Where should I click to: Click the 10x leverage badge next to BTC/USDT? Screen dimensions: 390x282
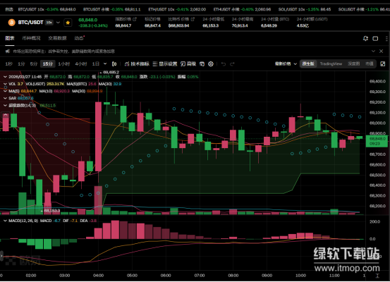pos(49,23)
